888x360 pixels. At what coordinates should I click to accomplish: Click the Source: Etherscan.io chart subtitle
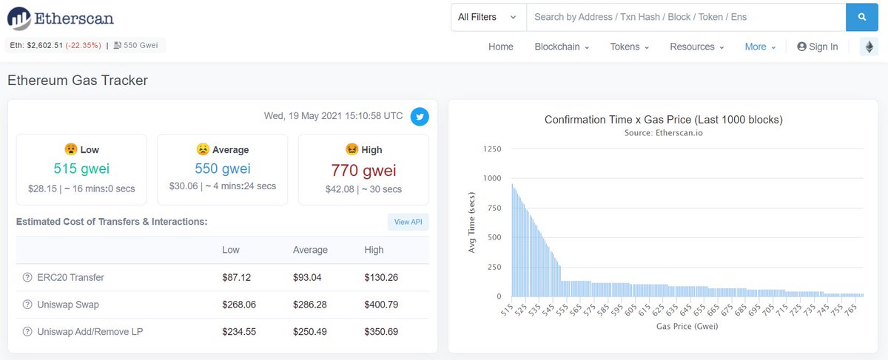(x=663, y=133)
